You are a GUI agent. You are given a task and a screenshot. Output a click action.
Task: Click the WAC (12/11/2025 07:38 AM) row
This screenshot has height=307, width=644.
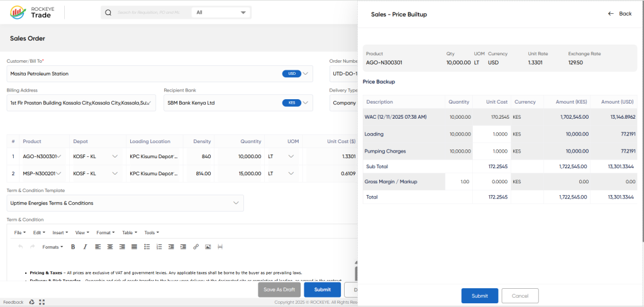pos(500,117)
